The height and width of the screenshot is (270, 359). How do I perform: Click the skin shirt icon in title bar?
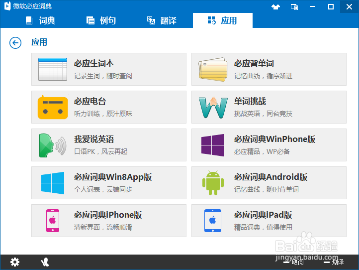pyautogui.click(x=275, y=7)
